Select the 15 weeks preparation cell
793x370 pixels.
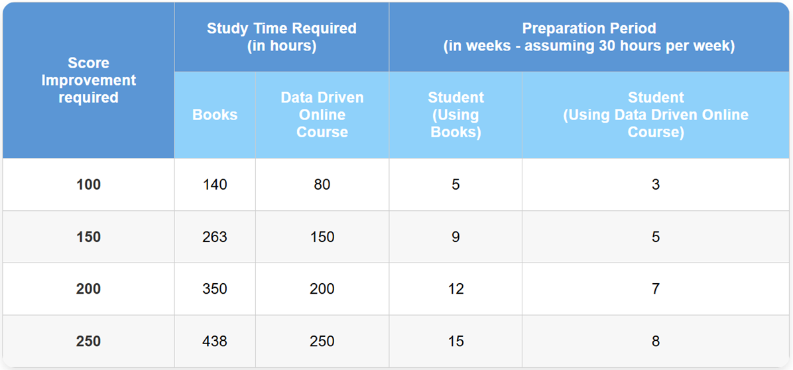coord(456,341)
